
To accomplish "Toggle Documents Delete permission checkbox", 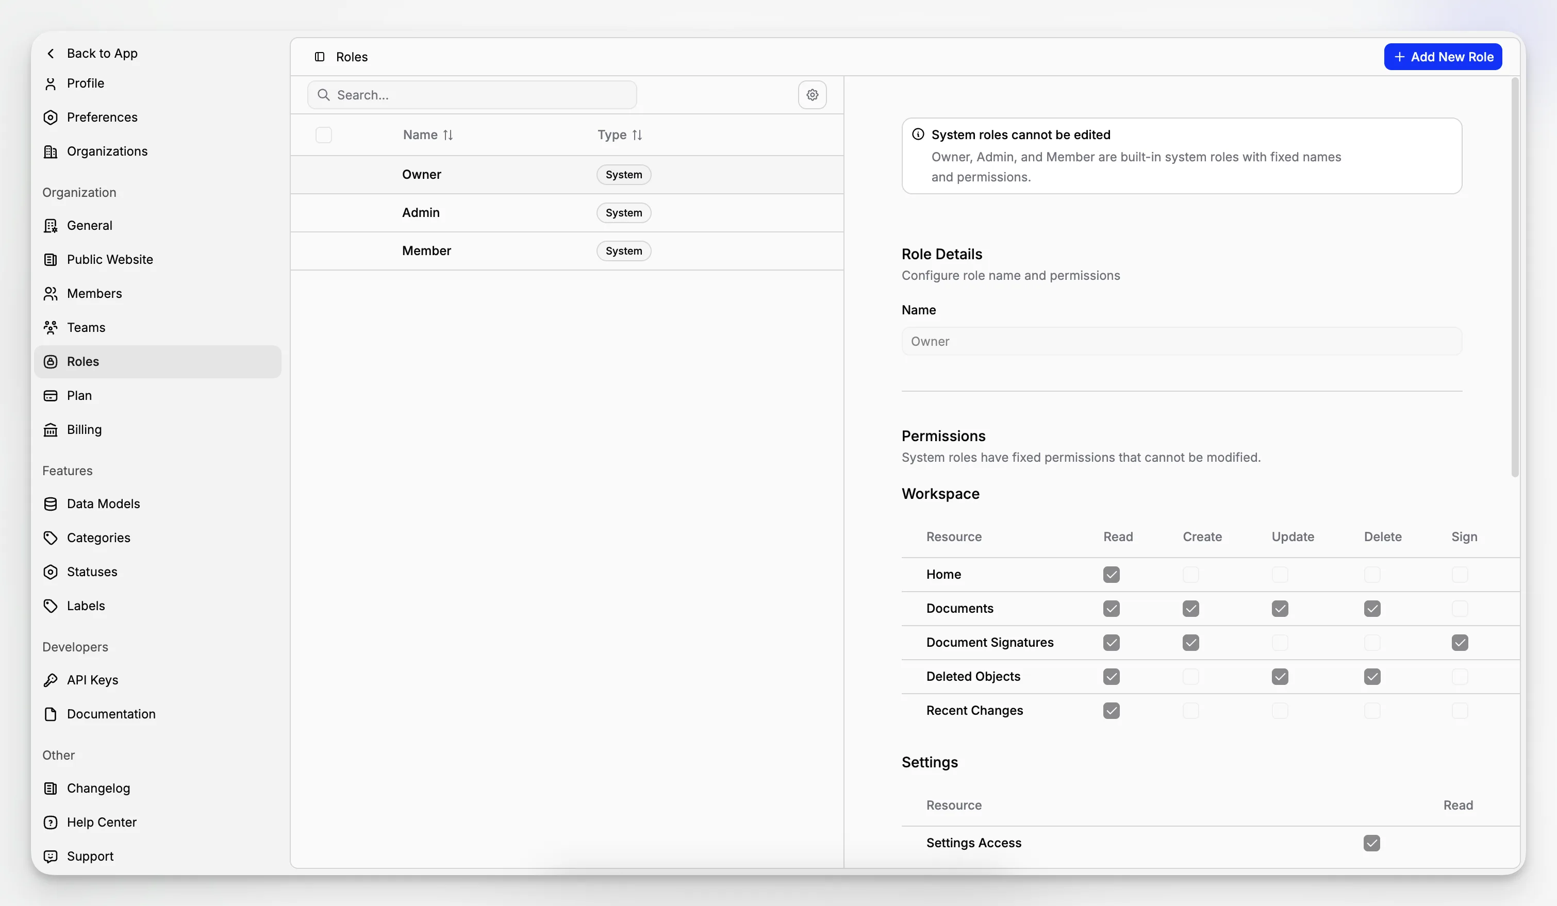I will coord(1372,608).
